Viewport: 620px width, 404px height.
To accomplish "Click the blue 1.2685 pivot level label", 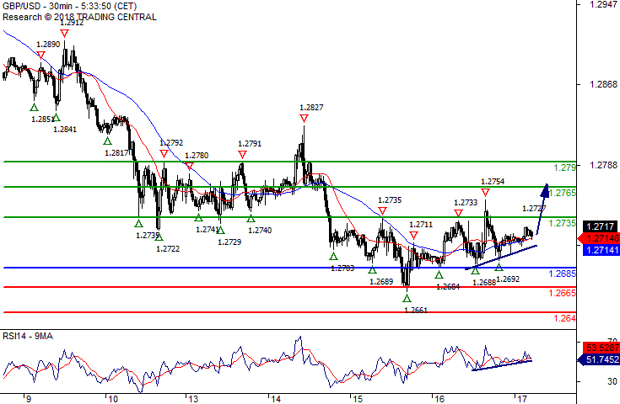I will click(x=563, y=274).
